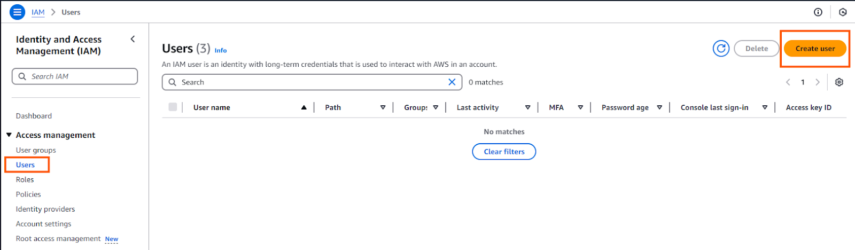This screenshot has width=855, height=250.
Task: Open the hamburger navigation menu
Action: pos(17,12)
